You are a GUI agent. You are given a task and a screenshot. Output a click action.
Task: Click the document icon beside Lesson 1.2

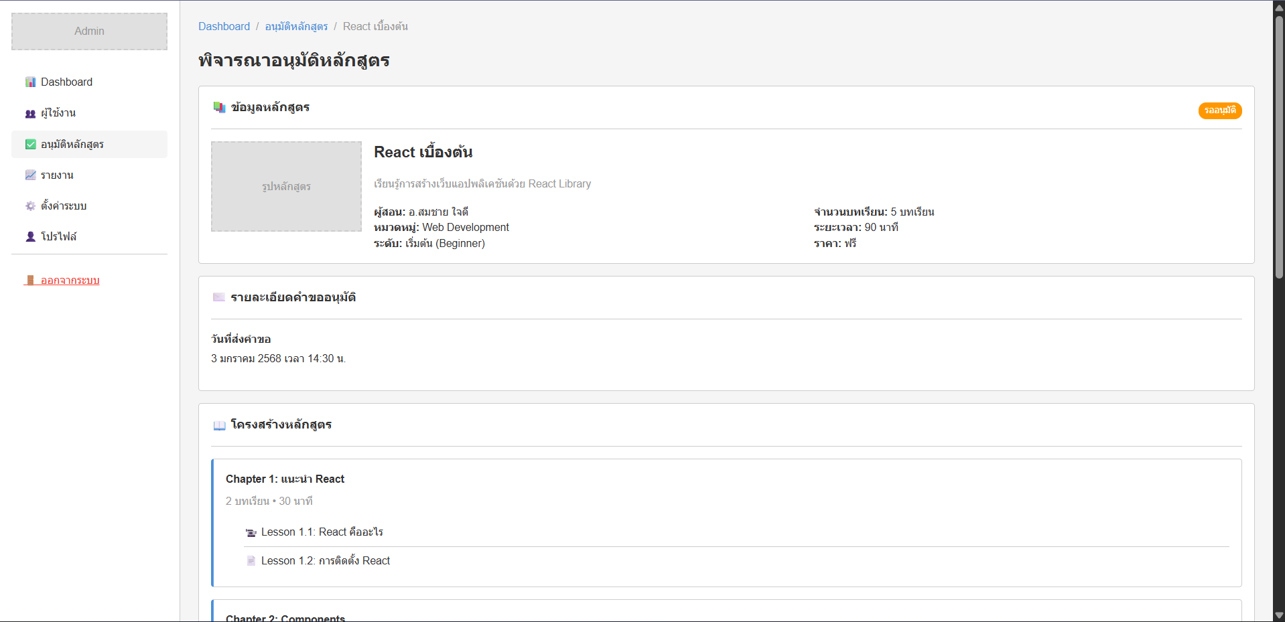[x=251, y=561]
